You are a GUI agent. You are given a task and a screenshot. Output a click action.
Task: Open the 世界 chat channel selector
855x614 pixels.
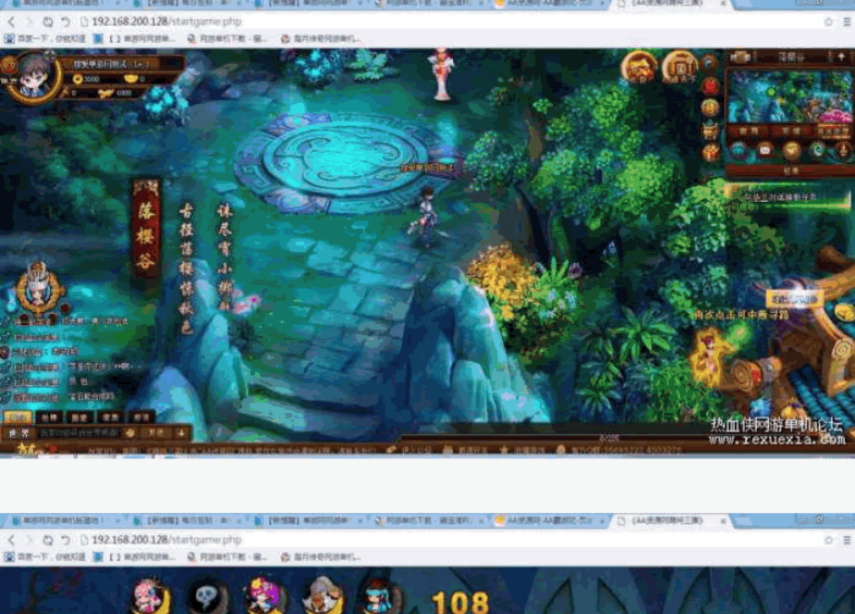[x=19, y=433]
